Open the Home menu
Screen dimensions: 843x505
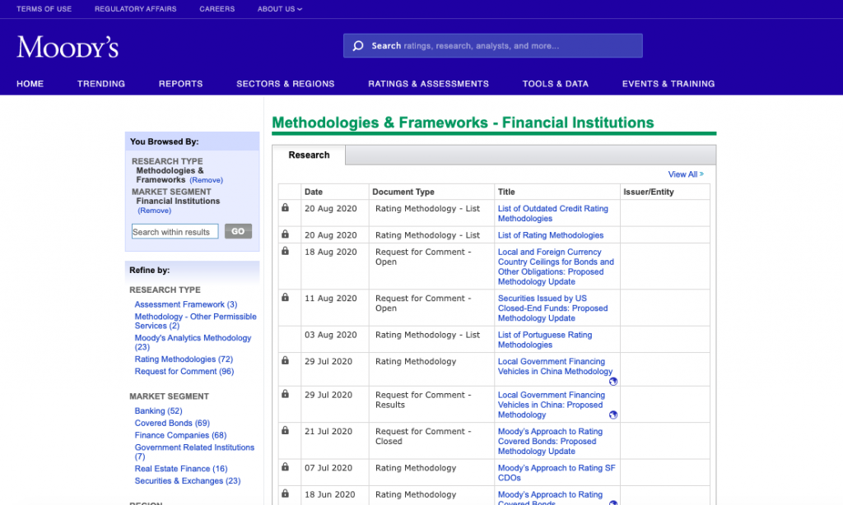pos(30,84)
